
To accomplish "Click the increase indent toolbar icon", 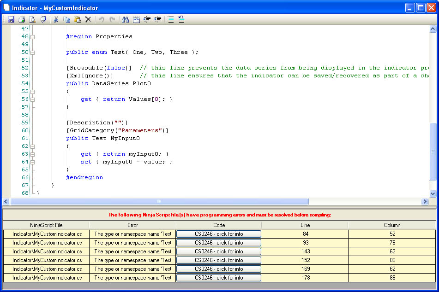I will (x=158, y=20).
